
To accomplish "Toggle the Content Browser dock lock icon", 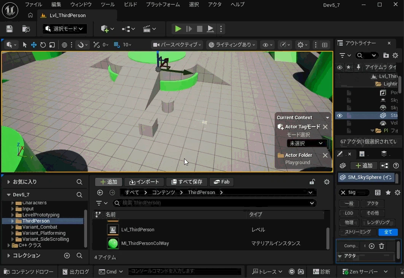I will (x=312, y=182).
